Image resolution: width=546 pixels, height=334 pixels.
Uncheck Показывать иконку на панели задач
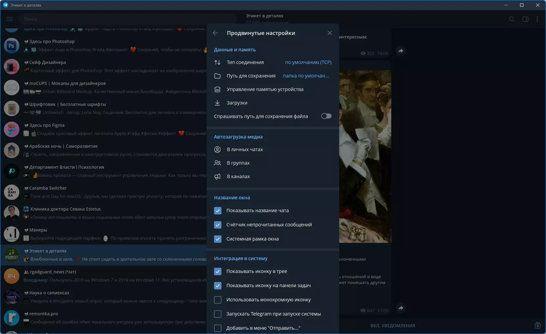(218, 286)
